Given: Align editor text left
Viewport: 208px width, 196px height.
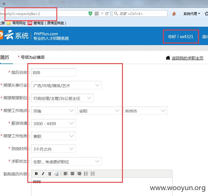Looking at the screenshot, I should tap(66, 173).
